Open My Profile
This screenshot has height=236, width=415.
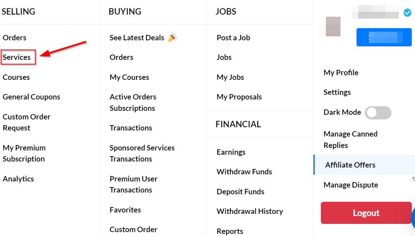point(341,72)
